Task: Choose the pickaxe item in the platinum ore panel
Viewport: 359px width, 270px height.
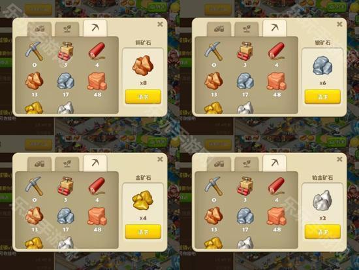Action: coord(213,186)
